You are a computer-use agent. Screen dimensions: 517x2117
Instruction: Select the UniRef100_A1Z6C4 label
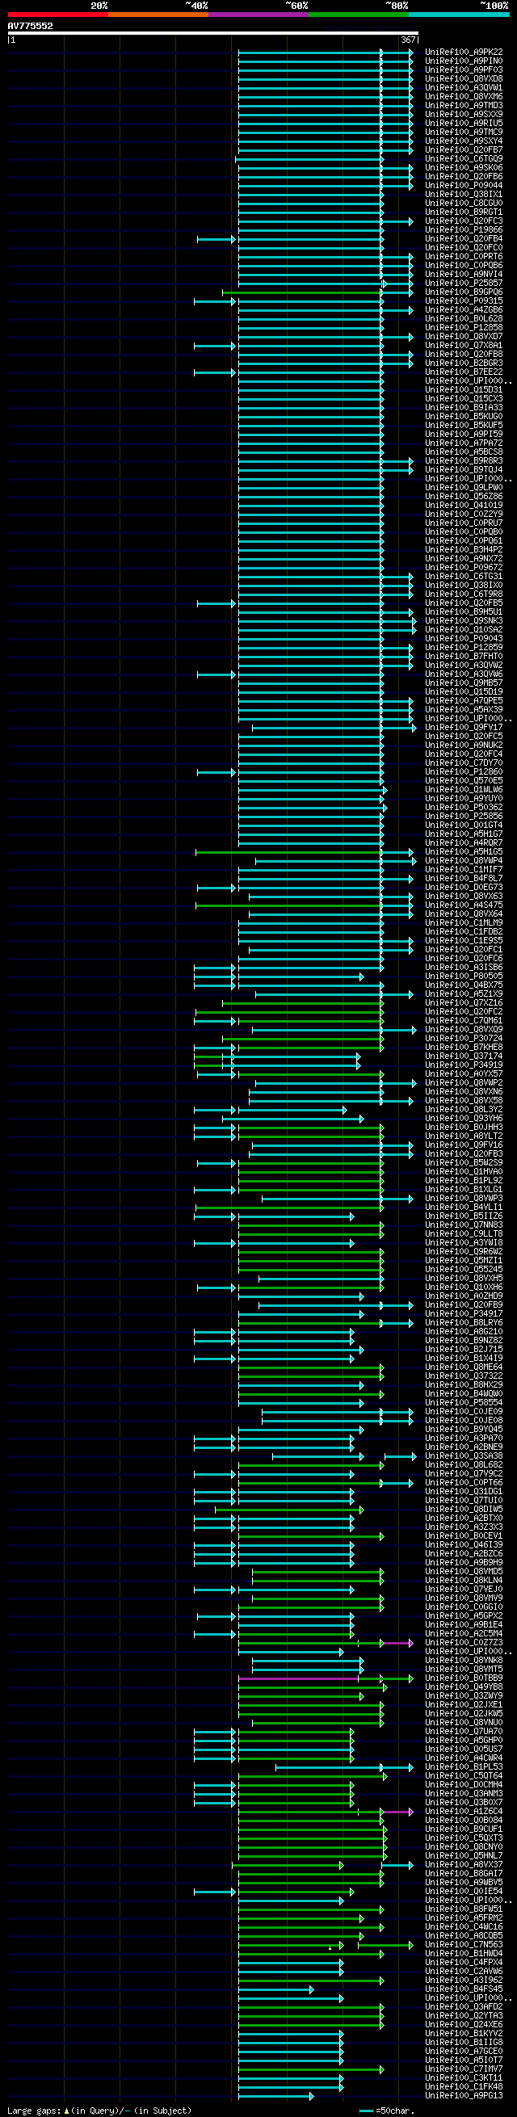click(x=464, y=1810)
